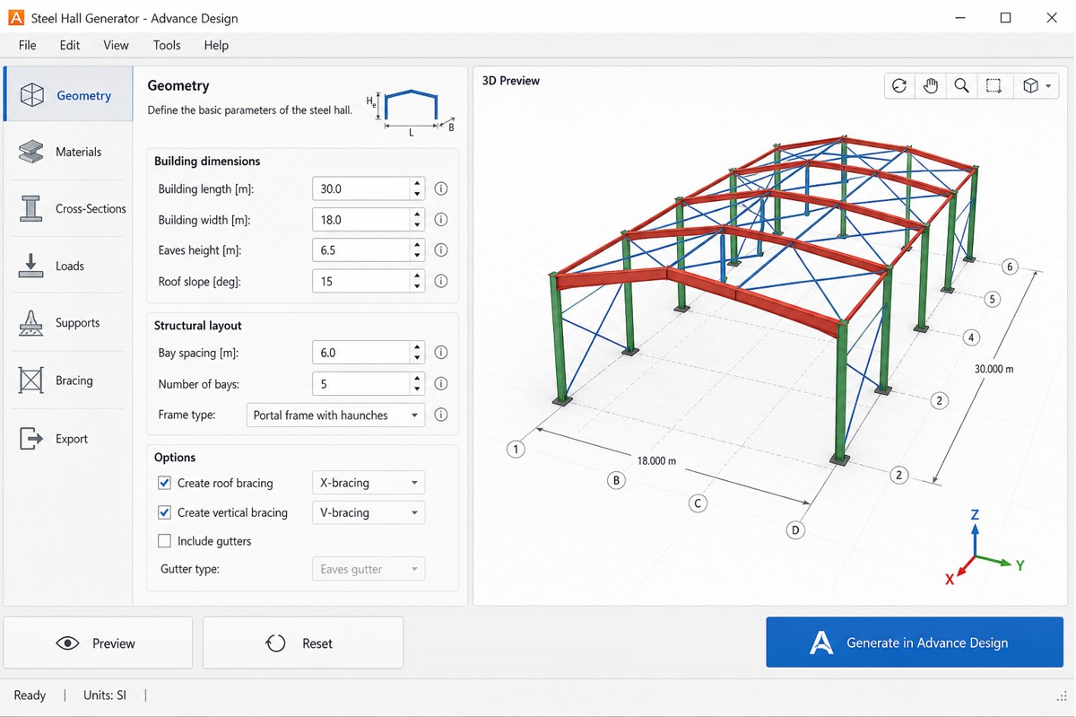Screen dimensions: 1076x717
Task: Open the Tools menu
Action: click(x=167, y=45)
